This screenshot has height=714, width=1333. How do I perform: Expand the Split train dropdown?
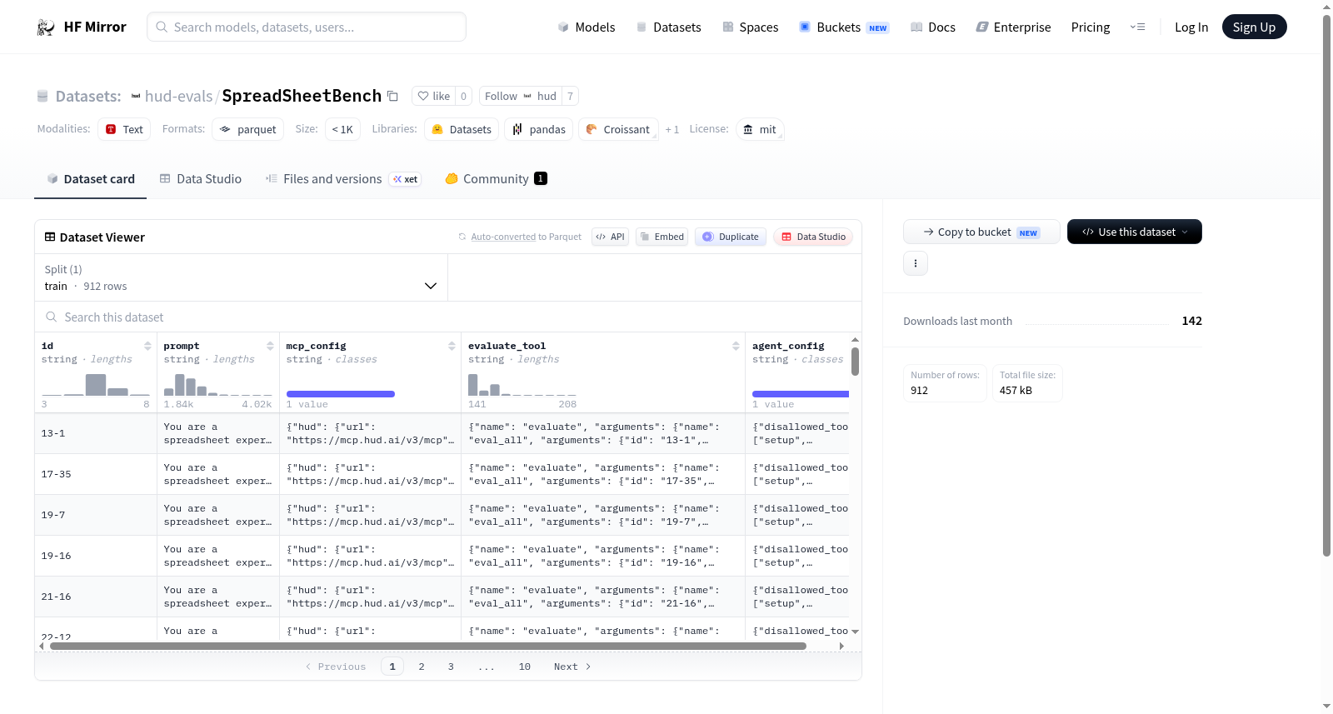pyautogui.click(x=241, y=277)
